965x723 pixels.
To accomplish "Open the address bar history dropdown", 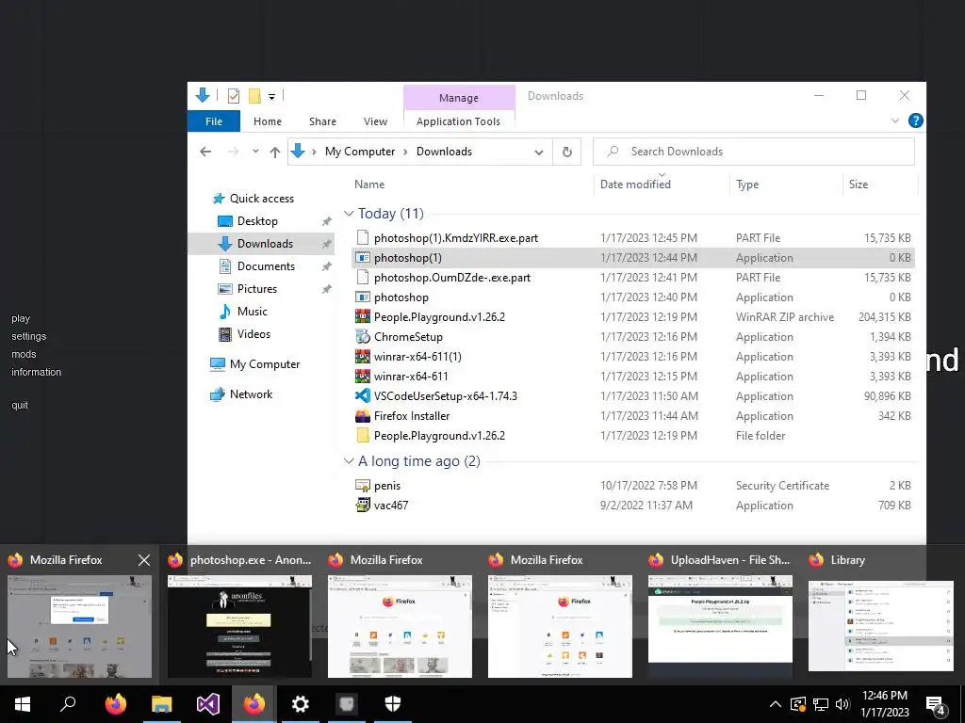I will click(x=538, y=152).
